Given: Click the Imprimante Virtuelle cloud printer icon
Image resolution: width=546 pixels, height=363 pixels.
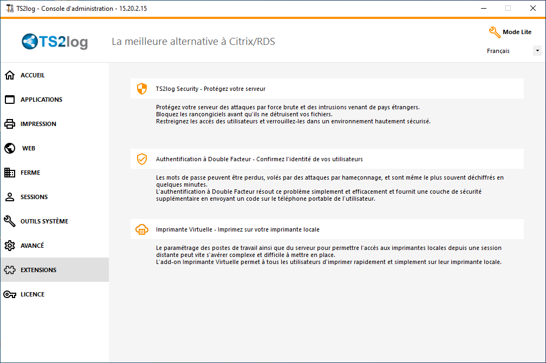Looking at the screenshot, I should (x=142, y=229).
